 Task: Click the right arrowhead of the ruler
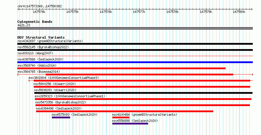[x=252, y=9]
